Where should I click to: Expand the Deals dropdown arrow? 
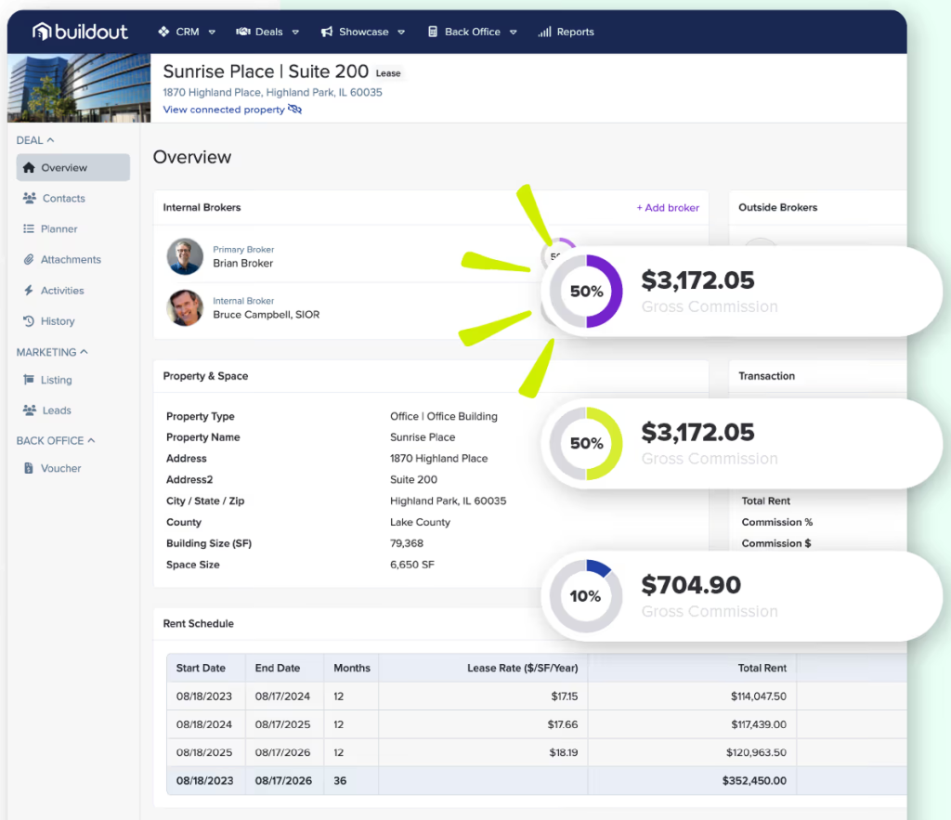click(295, 33)
